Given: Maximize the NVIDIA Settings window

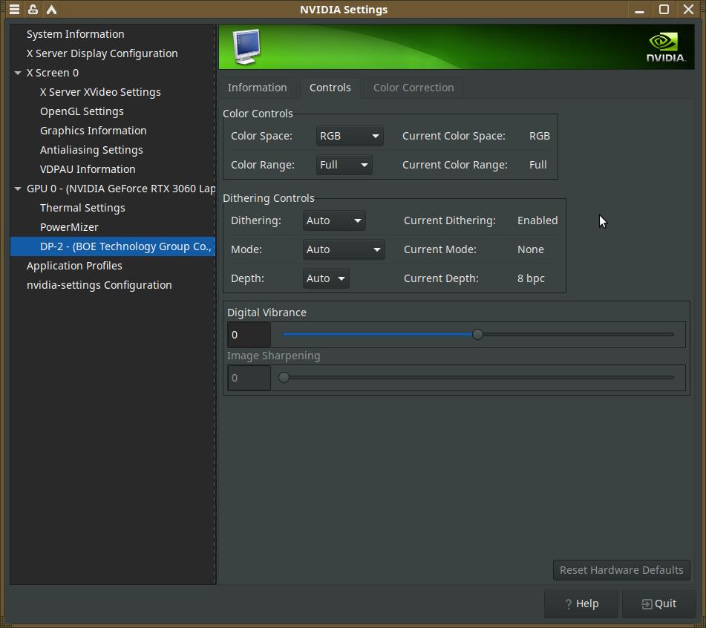Looking at the screenshot, I should tap(664, 10).
